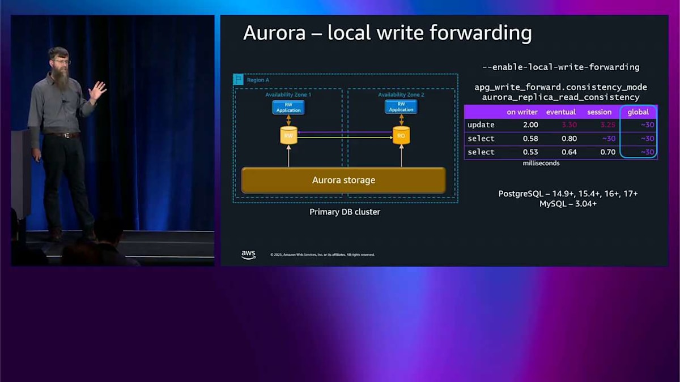The width and height of the screenshot is (680, 382).
Task: Click the "2.00" cell in update row
Action: 530,125
